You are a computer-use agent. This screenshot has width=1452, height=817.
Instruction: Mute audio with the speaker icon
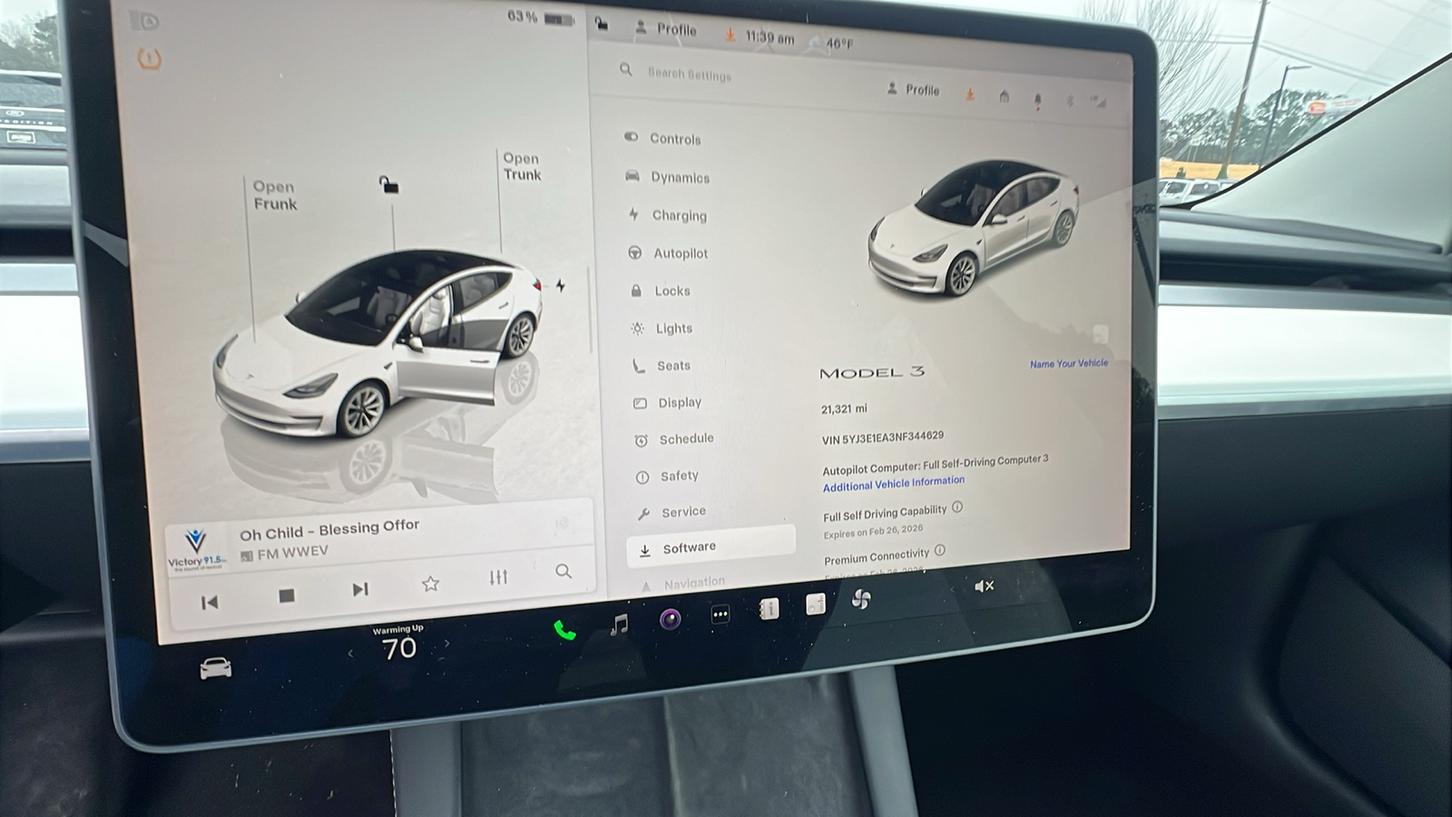point(985,586)
